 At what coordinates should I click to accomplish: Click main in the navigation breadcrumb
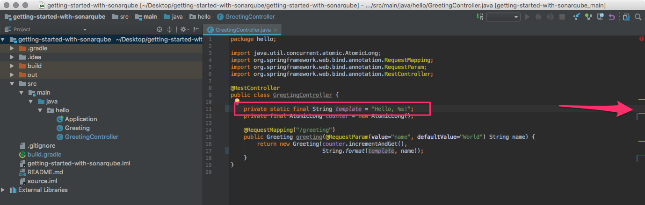146,17
